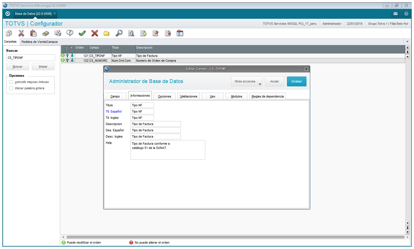
Task: Click the Tit. Ingles input field
Action: (x=142, y=118)
